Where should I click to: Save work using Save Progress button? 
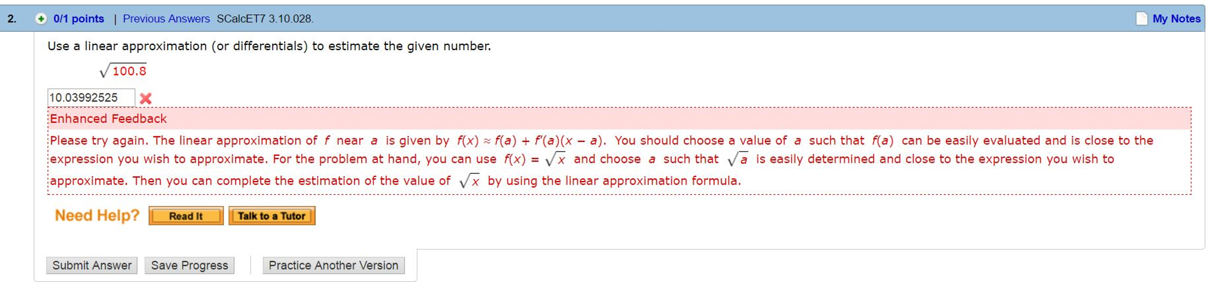(190, 265)
